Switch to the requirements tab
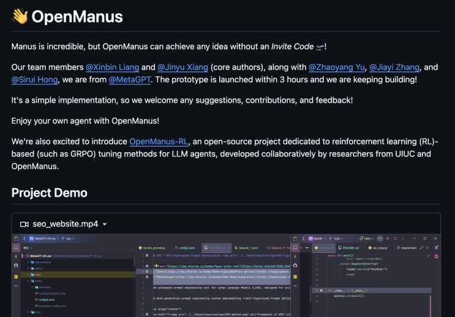Image resolution: width=455 pixels, height=317 pixels. 406,248
